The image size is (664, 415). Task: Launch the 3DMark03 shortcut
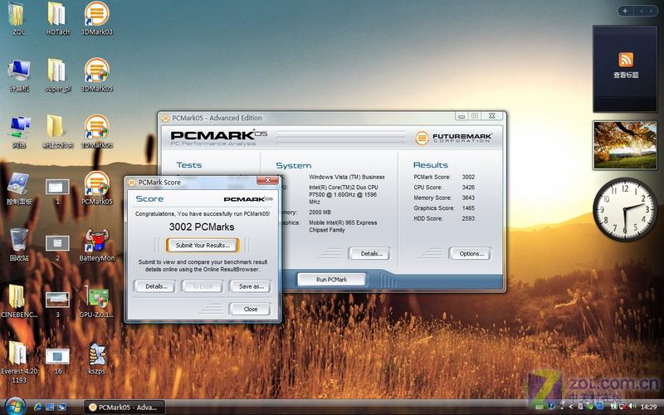[96, 17]
